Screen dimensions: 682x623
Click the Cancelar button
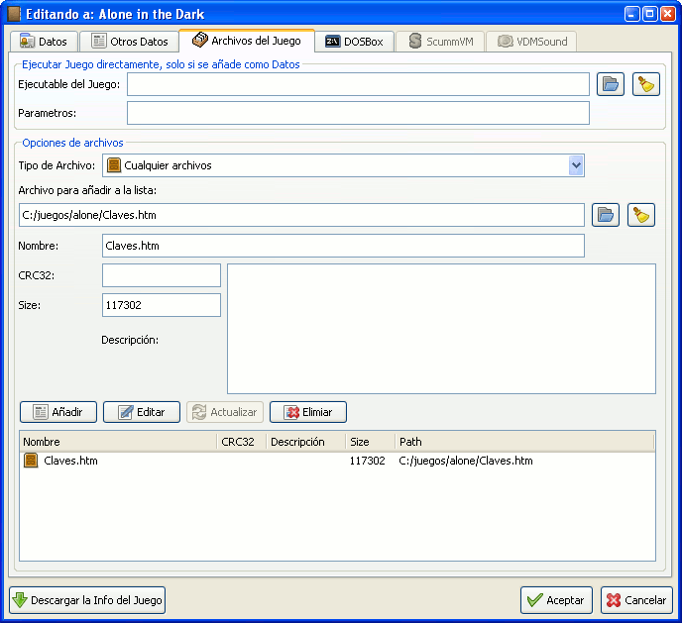636,600
